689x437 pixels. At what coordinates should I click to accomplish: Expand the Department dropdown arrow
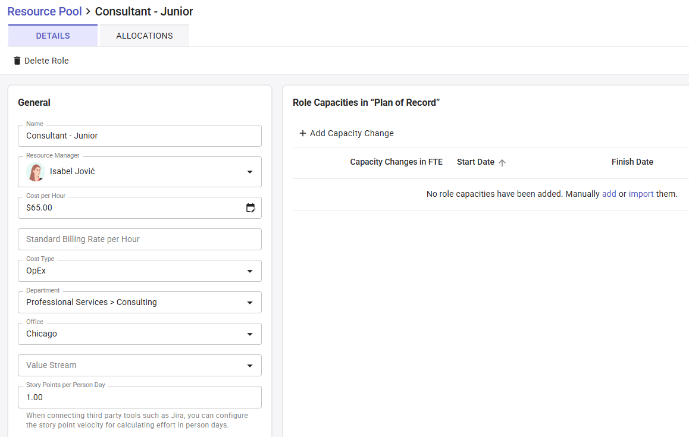pos(249,303)
